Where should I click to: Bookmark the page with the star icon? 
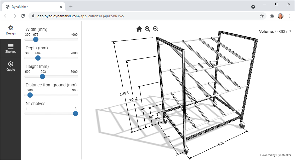(262, 16)
